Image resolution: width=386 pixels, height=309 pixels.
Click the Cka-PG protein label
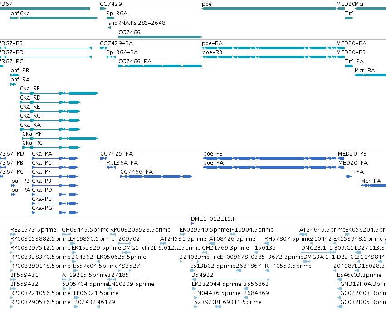pos(42,208)
